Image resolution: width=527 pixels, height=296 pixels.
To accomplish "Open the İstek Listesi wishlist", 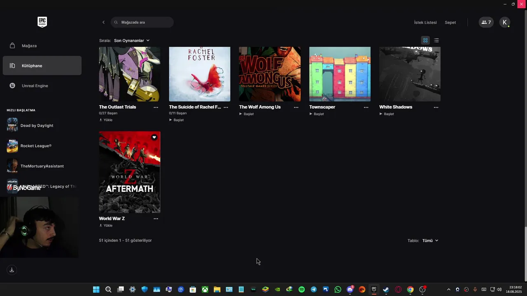I will [425, 23].
